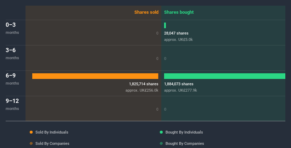Select the Sold By Individuals legend label
Screen dimensions: 291x148
tap(52, 132)
